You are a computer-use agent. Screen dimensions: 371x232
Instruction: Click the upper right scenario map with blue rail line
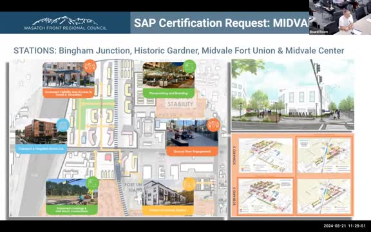click(x=324, y=155)
